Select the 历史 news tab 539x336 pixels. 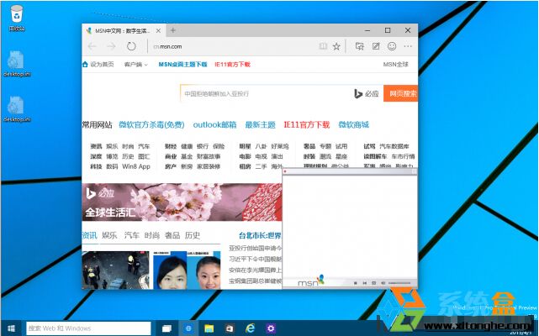click(x=193, y=235)
